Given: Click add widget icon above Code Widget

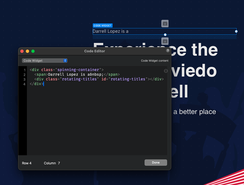Looking at the screenshot, I should pos(165,24).
